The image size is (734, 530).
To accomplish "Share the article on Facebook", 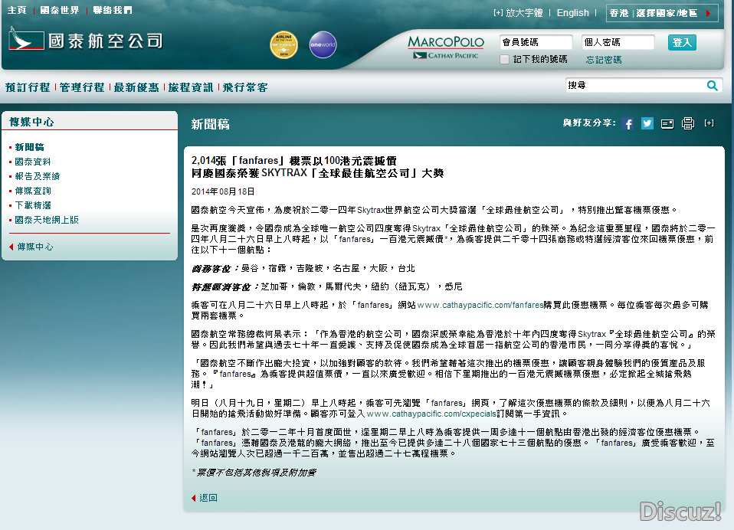I will (628, 124).
